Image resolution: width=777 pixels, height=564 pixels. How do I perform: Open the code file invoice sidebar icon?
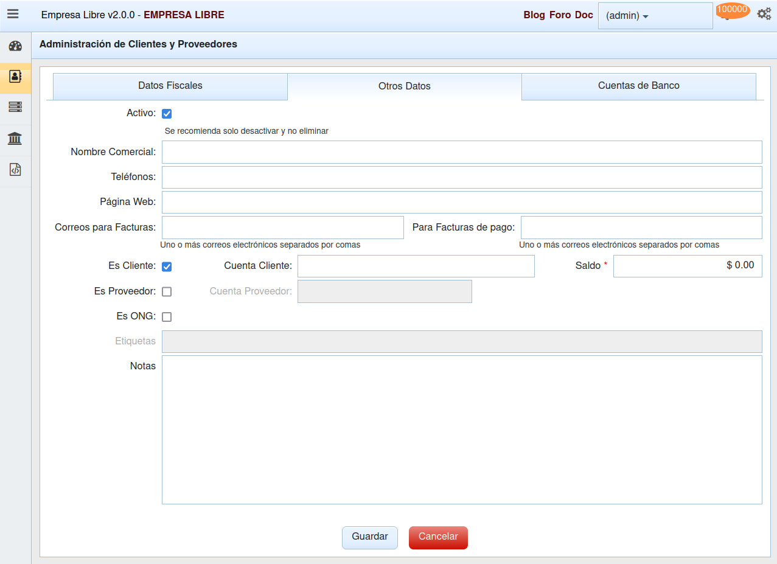click(x=15, y=170)
